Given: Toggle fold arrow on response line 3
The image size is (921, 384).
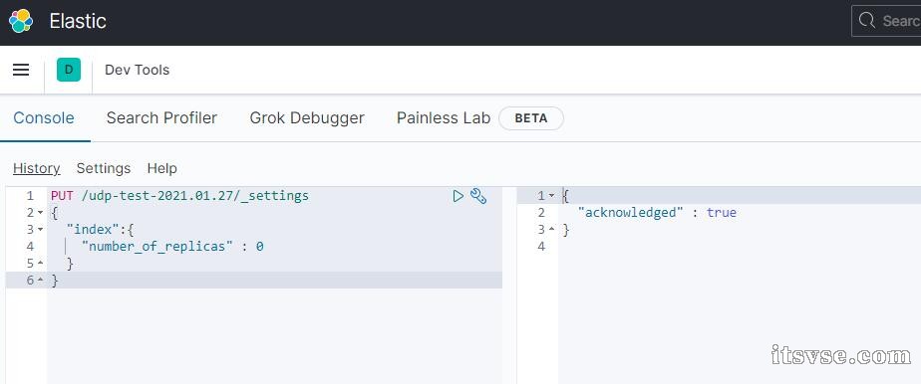Looking at the screenshot, I should pyautogui.click(x=551, y=230).
